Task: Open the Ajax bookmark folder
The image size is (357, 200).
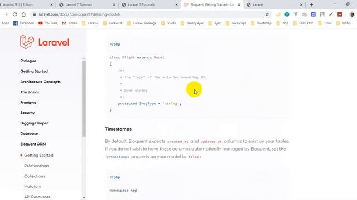Action: pos(214,23)
